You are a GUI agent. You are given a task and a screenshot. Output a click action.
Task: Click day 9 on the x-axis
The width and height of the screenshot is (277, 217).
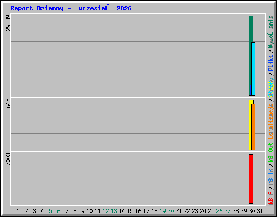(x=83, y=211)
